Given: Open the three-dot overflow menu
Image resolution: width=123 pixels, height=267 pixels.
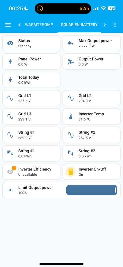Looking at the screenshot, I should pyautogui.click(x=115, y=25).
